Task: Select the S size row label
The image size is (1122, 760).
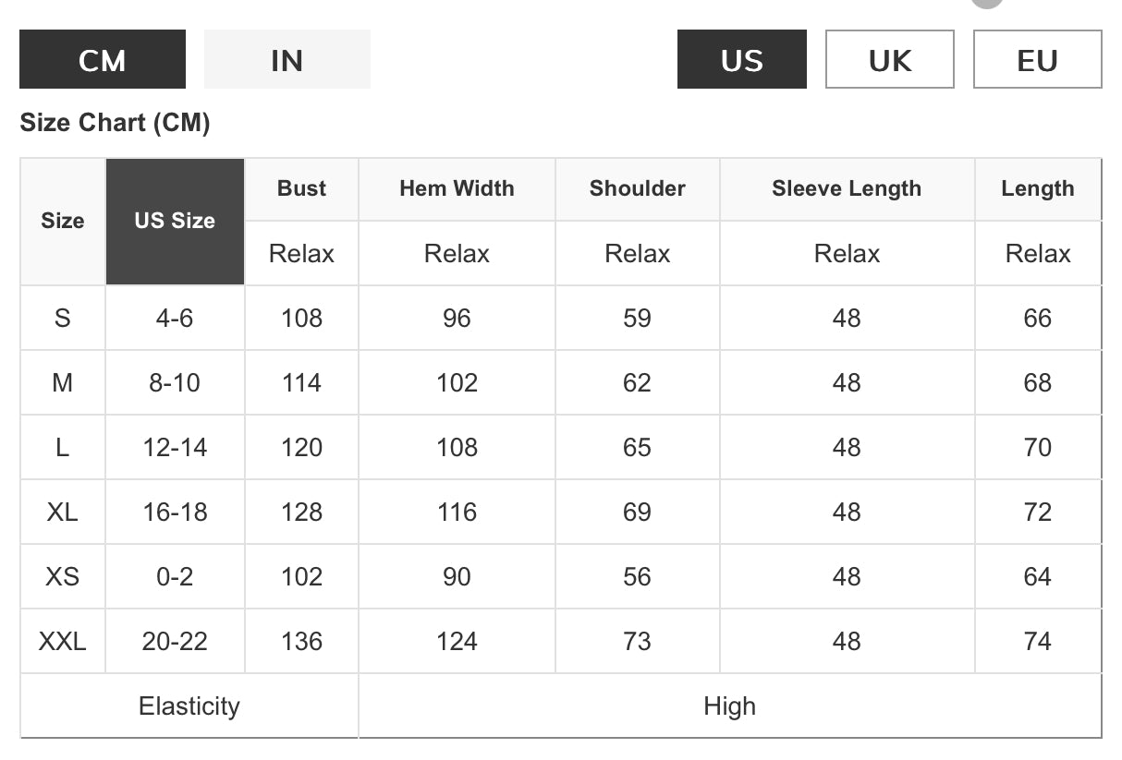Action: 63,318
